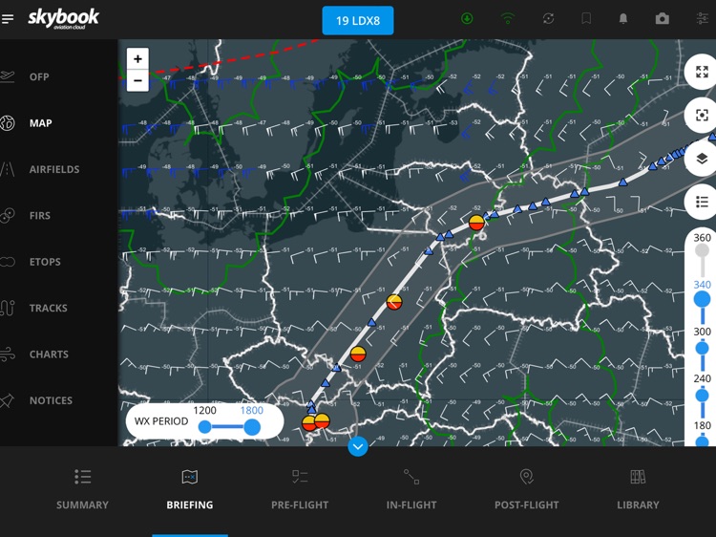Open OFP from the sidebar
Screen dimensions: 716x537
pos(39,76)
